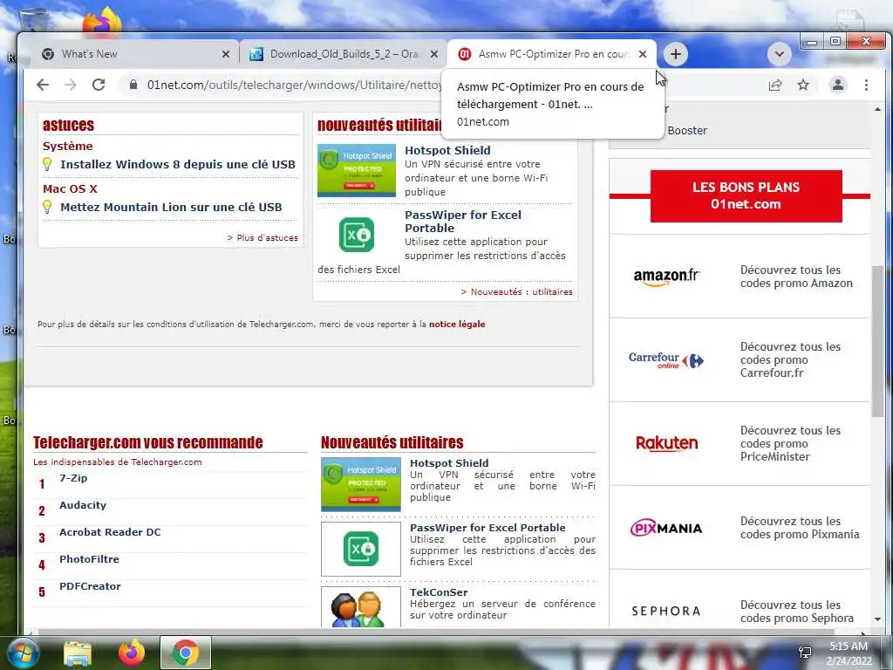Open the codes promo PriceMinister text
The width and height of the screenshot is (893, 670).
790,443
